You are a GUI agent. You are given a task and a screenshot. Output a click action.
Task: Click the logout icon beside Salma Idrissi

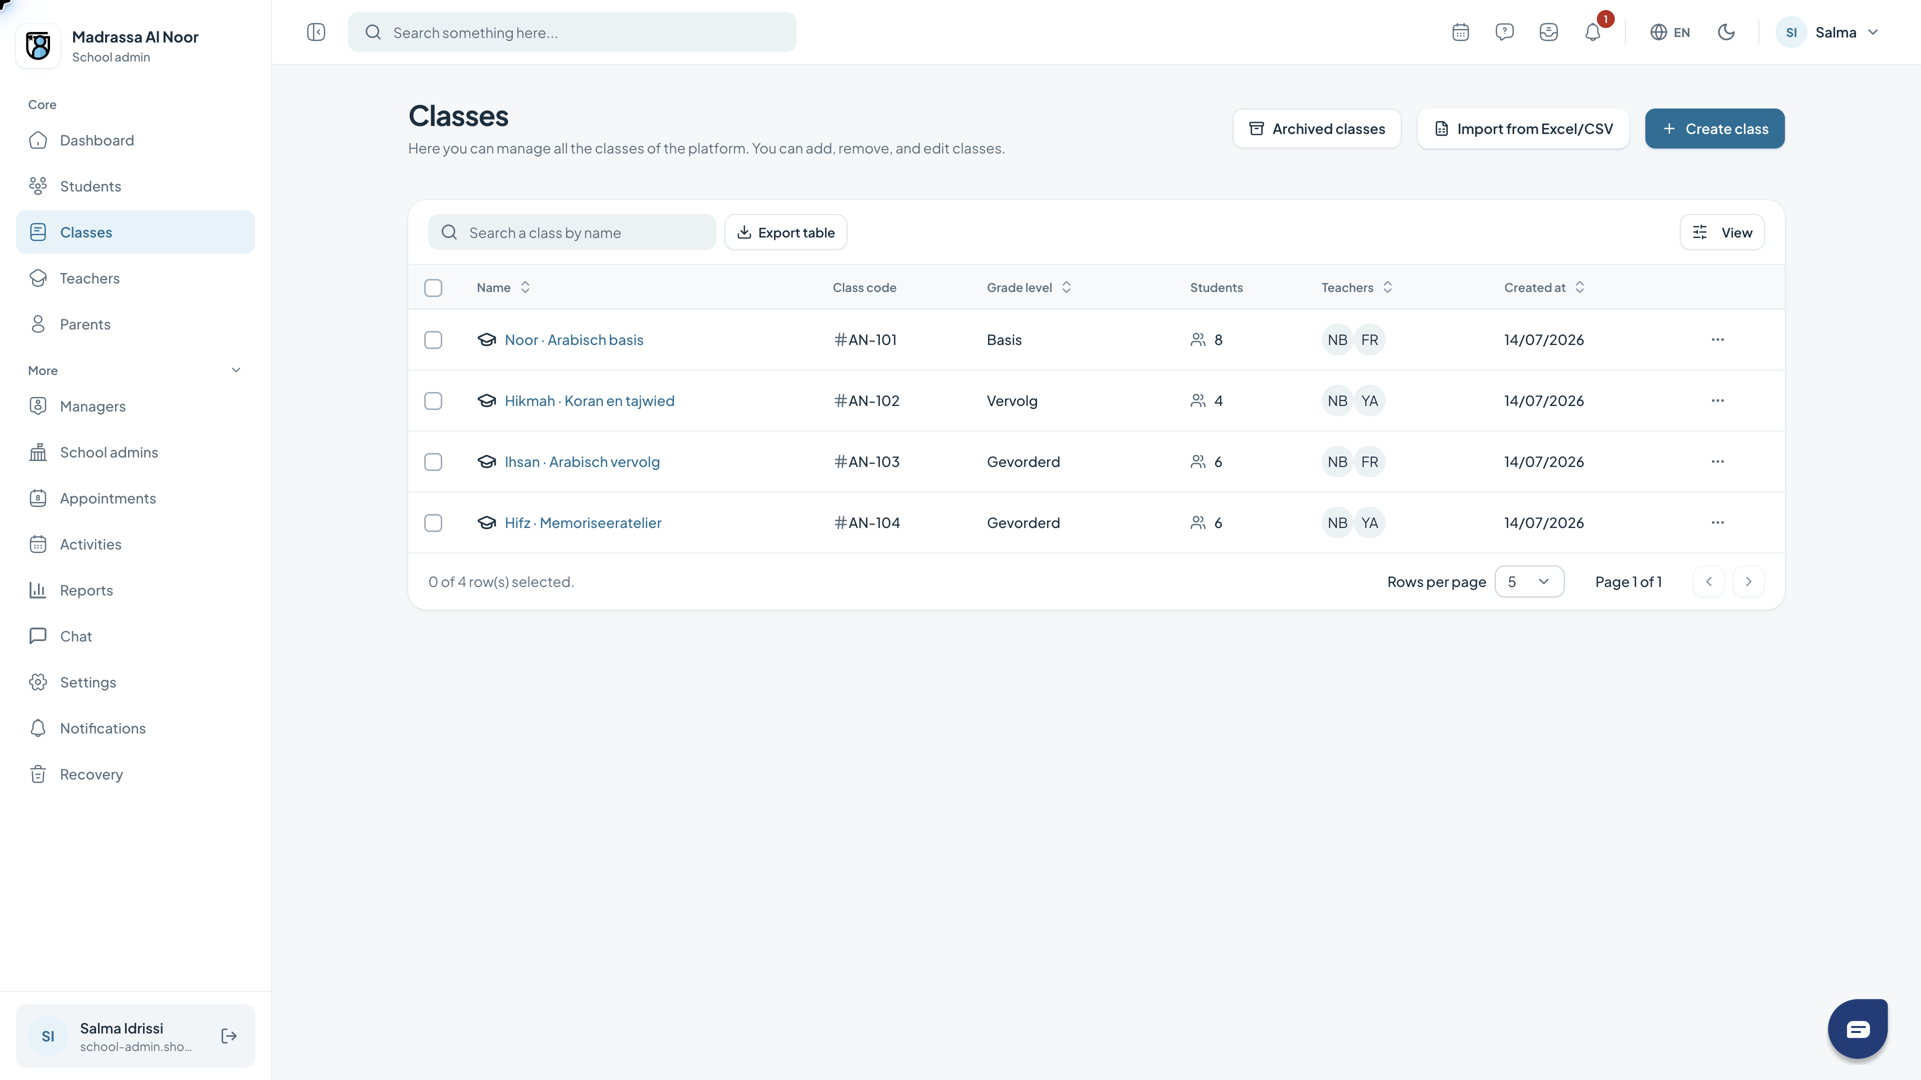(229, 1036)
